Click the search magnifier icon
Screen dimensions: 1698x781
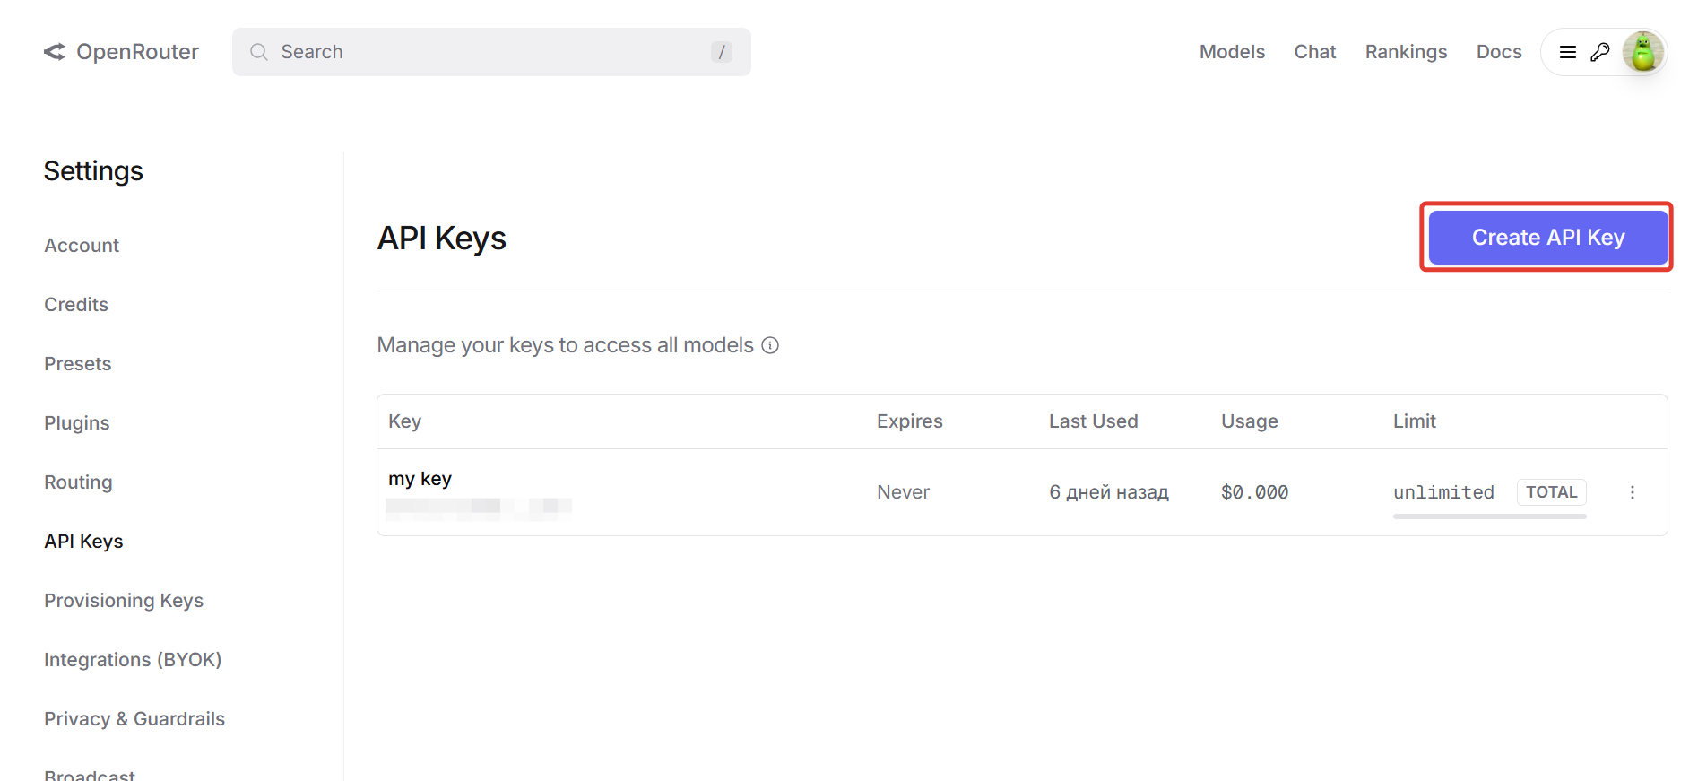(259, 52)
